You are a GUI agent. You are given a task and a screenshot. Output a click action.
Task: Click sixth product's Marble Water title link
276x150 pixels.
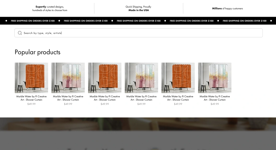click(215, 98)
